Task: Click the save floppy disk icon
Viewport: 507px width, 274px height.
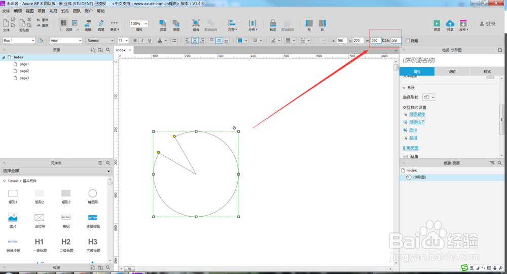Action: point(13,20)
